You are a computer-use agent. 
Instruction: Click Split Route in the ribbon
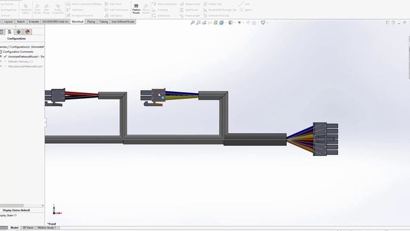(x=189, y=10)
